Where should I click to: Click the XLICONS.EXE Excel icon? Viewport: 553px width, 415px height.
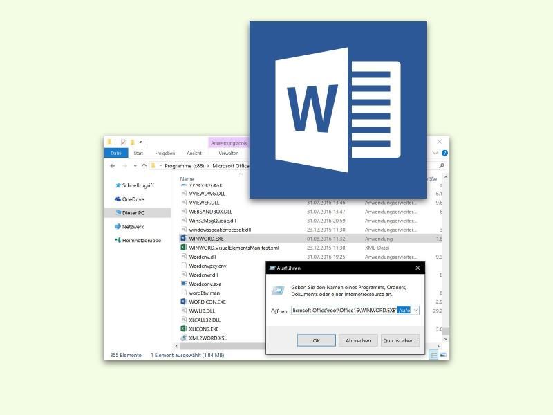tap(184, 329)
